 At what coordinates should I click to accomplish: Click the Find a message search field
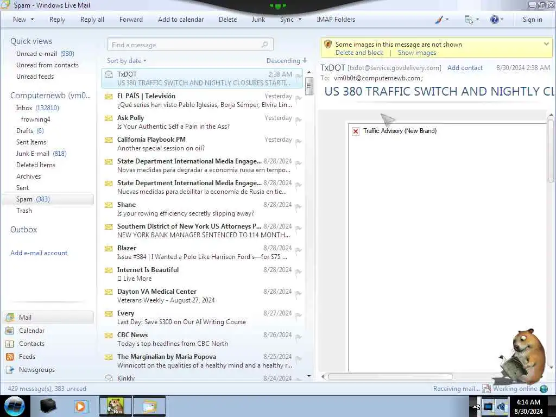(190, 45)
